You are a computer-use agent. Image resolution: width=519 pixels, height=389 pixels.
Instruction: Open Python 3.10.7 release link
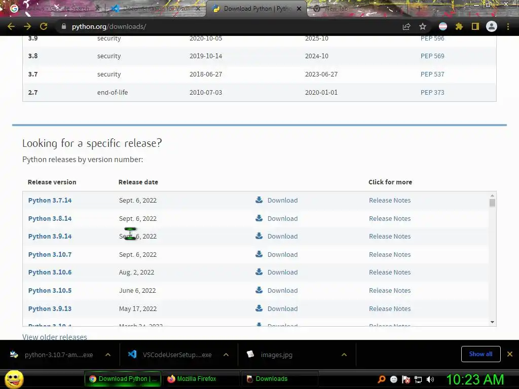[50, 254]
